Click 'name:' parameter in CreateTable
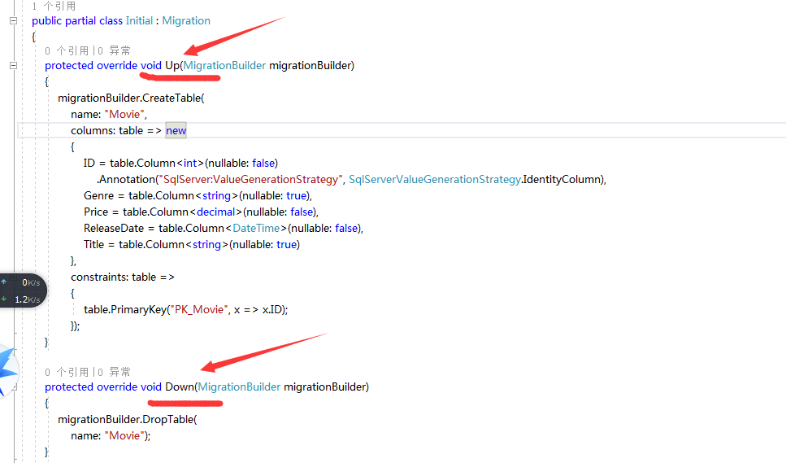Viewport: 786px width, 463px height. coord(85,115)
